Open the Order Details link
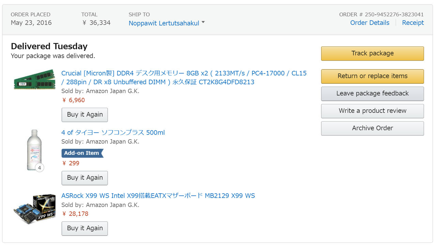The width and height of the screenshot is (436, 246). [370, 23]
